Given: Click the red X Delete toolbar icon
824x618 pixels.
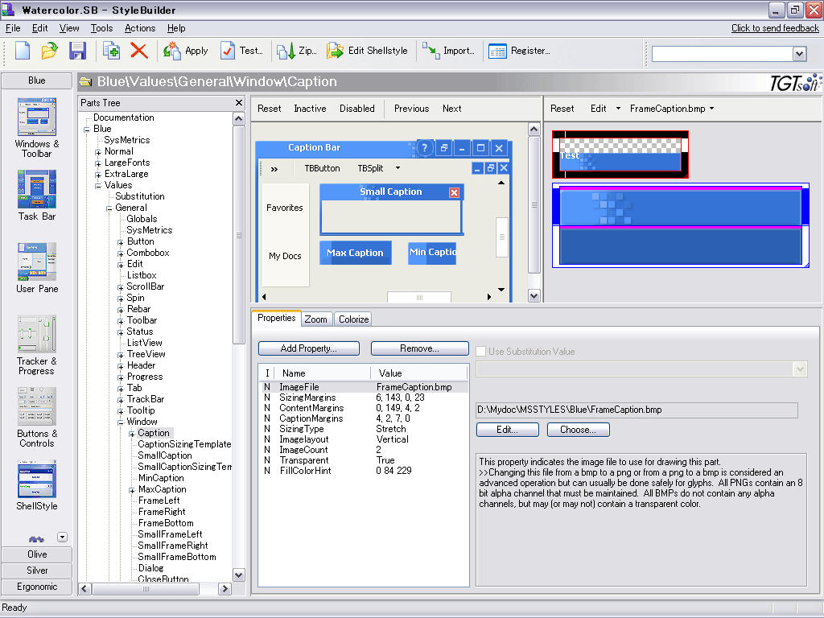Looking at the screenshot, I should [138, 51].
